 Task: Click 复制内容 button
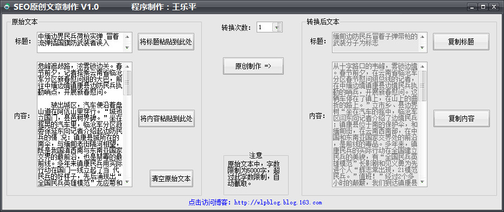point(461,118)
